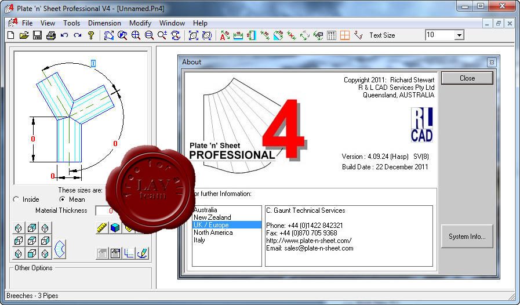This screenshot has height=305, width=520.
Task: Click the pencil sketch icon
Action: pyautogui.click(x=142, y=253)
